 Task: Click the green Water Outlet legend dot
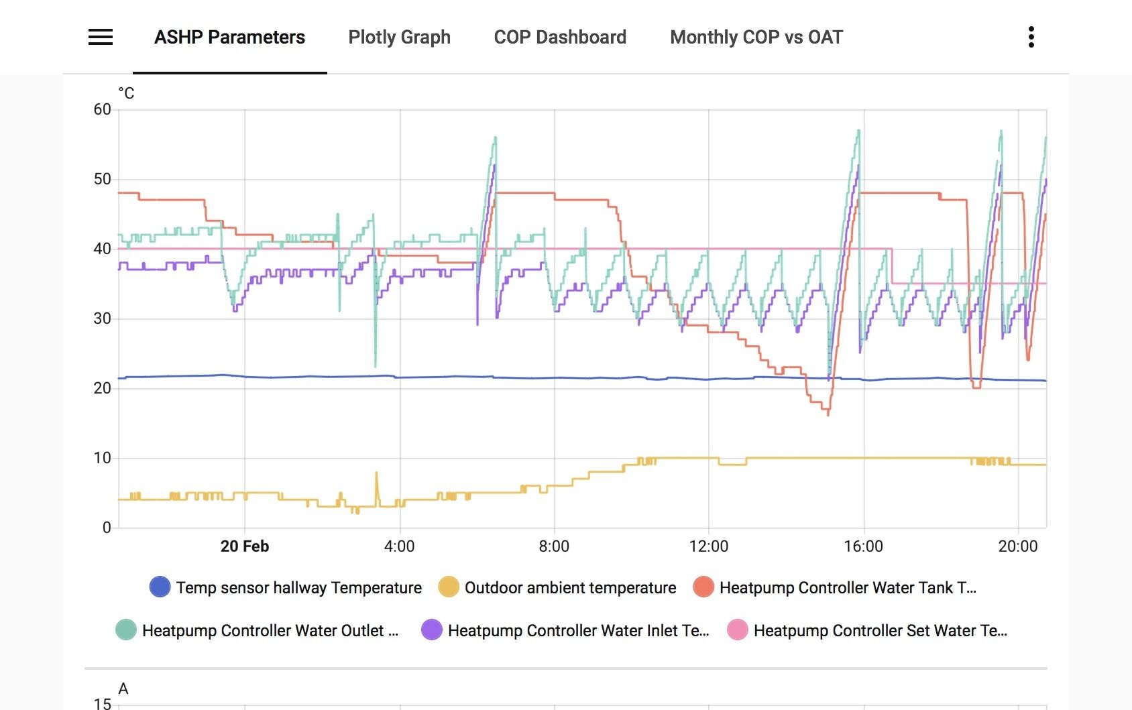[126, 630]
